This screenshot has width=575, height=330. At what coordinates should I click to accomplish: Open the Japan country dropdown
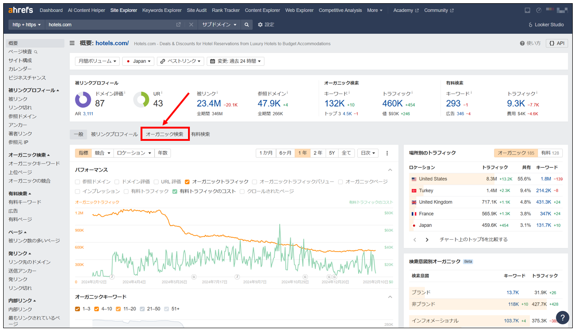pyautogui.click(x=138, y=61)
